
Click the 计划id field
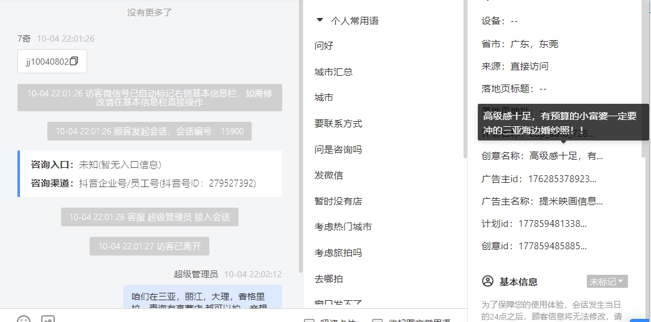(x=534, y=224)
